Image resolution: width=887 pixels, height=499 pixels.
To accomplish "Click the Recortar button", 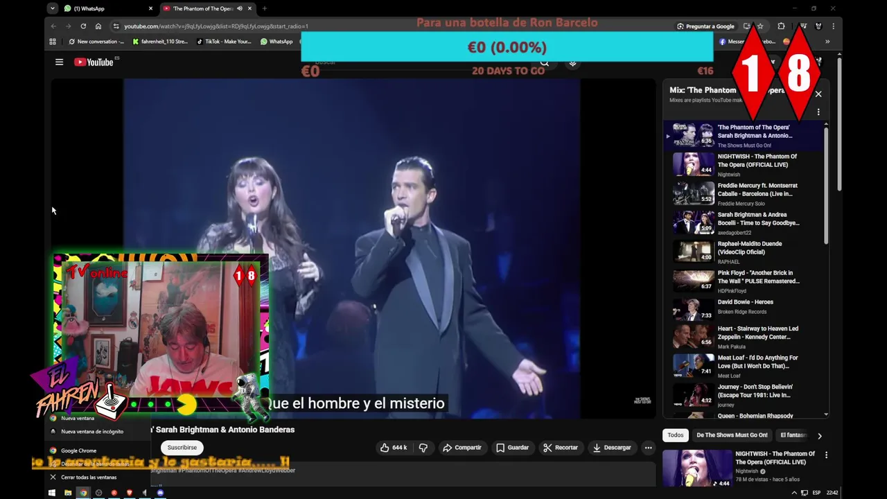I will (560, 448).
